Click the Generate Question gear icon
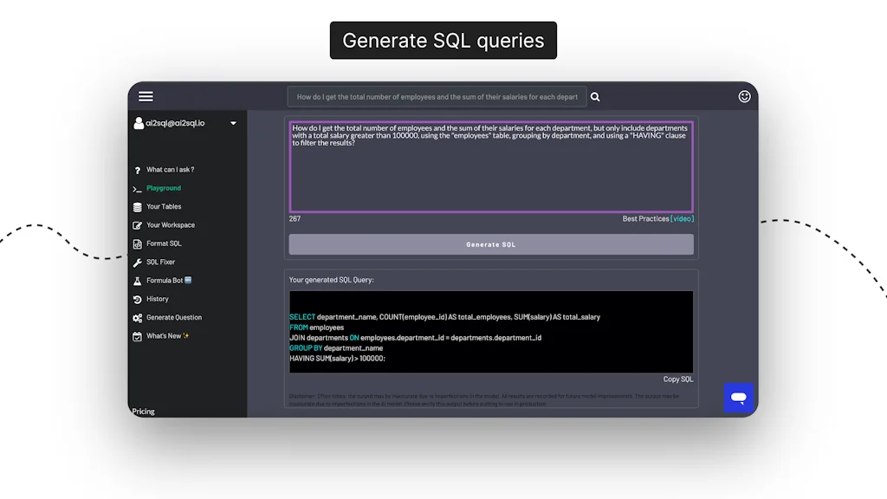Viewport: 887px width, 499px height. point(139,317)
